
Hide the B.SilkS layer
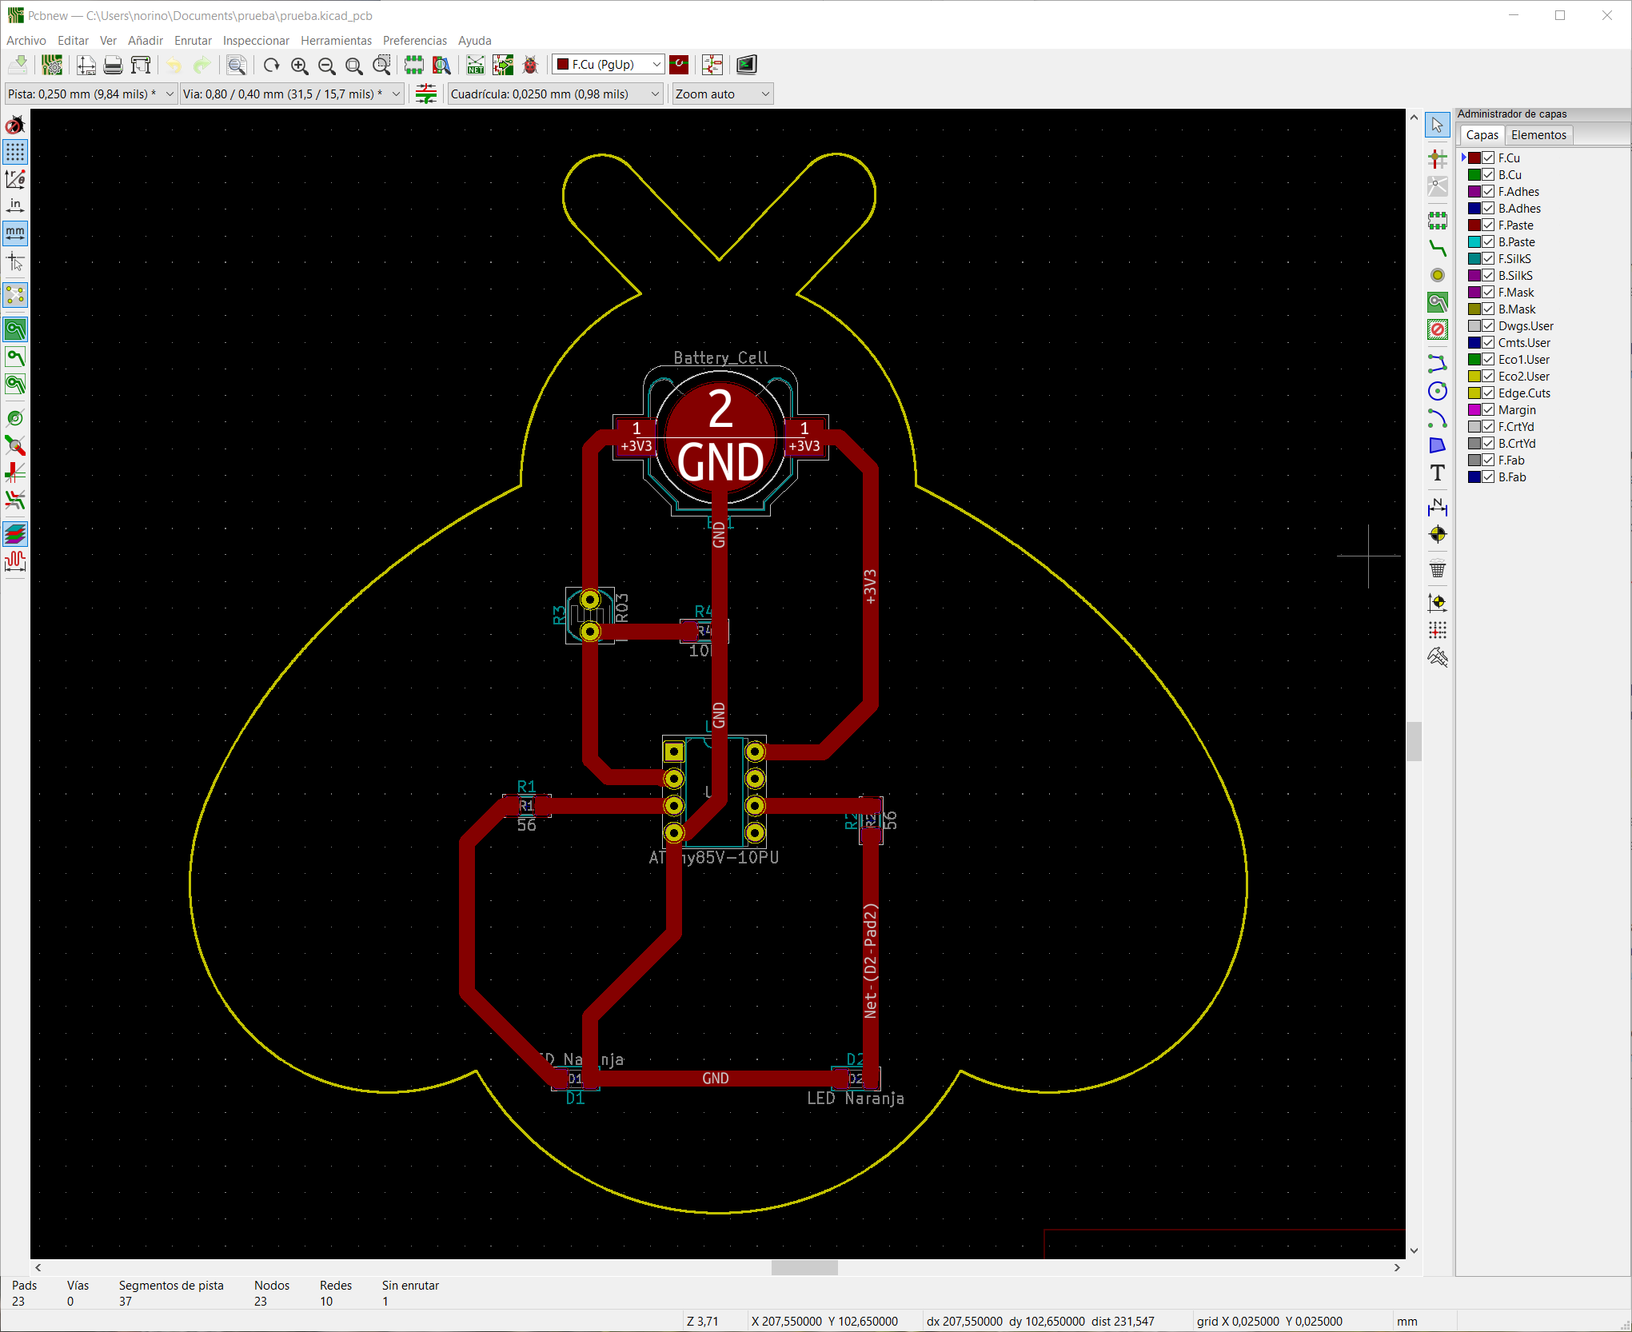tap(1486, 275)
